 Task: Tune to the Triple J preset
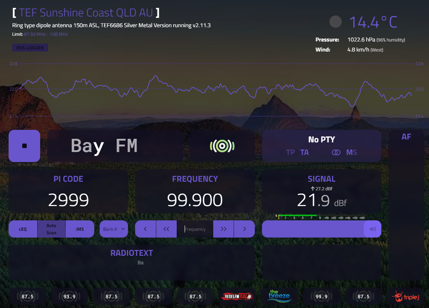point(406,297)
